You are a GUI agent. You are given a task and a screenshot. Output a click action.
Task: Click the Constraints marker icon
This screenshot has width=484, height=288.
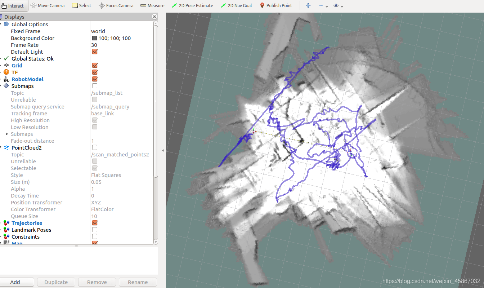[6, 236]
